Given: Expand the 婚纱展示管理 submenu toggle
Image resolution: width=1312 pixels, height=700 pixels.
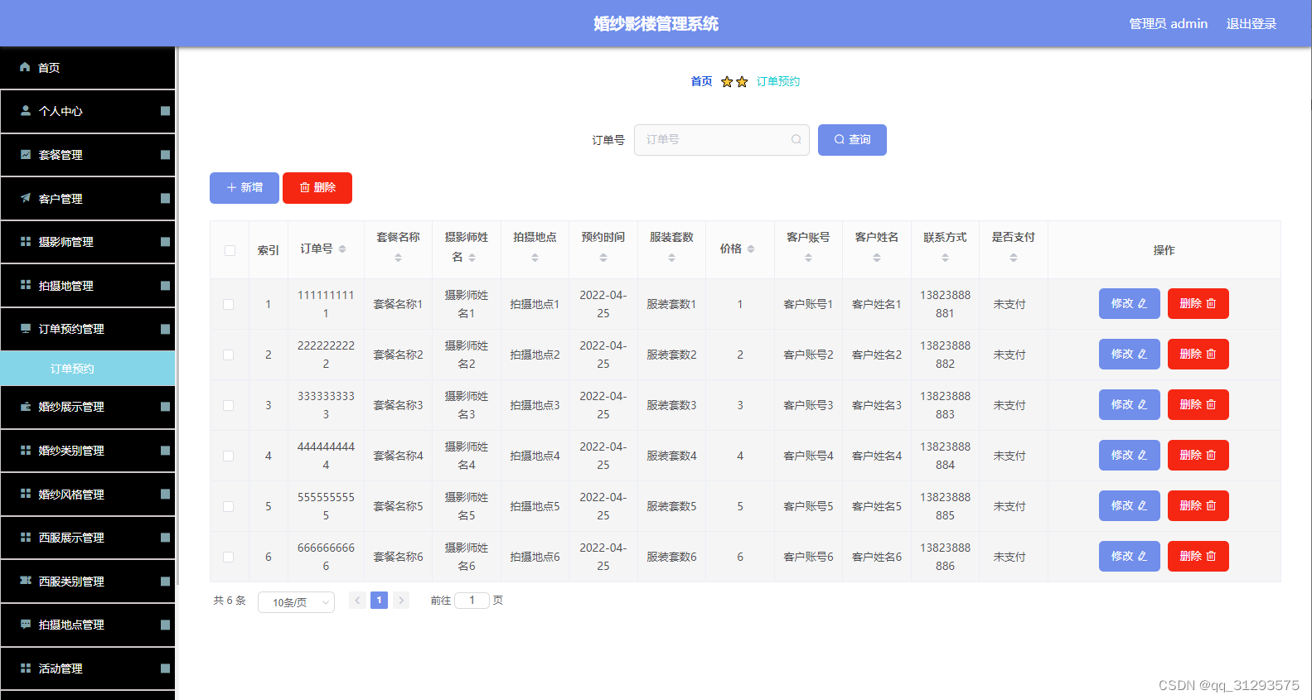Looking at the screenshot, I should [x=165, y=407].
